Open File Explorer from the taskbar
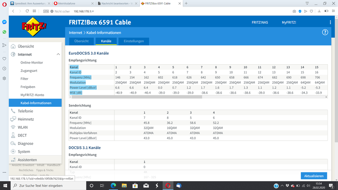 (124, 186)
